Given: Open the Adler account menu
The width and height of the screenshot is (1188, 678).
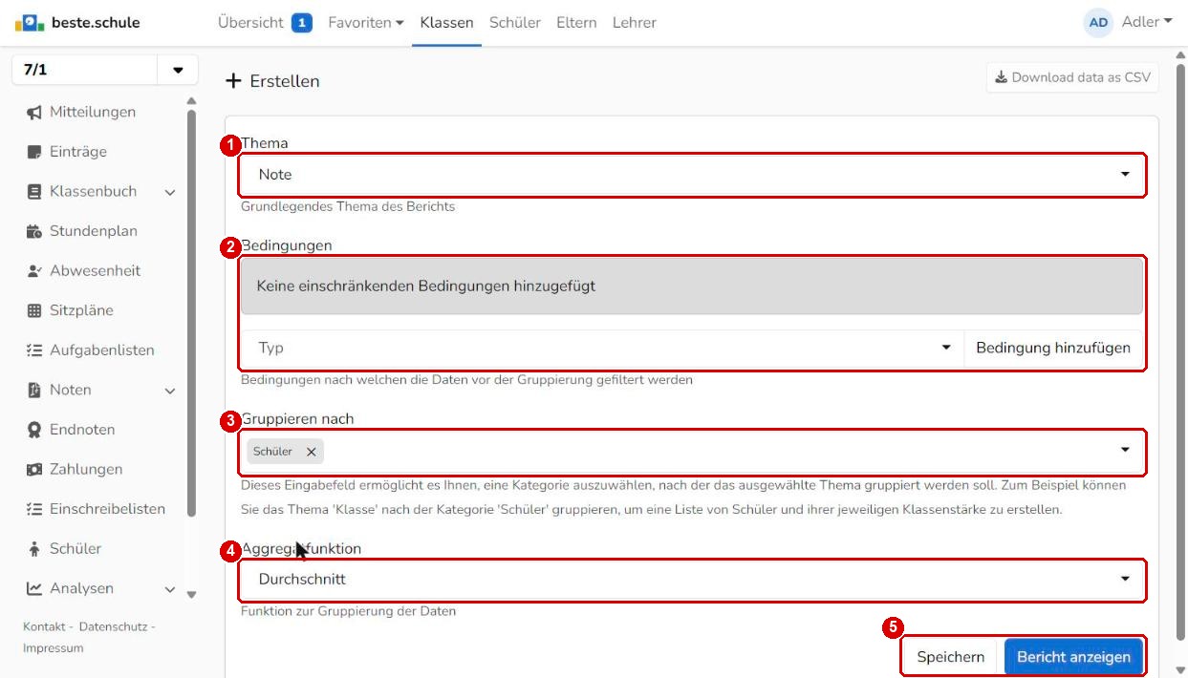Looking at the screenshot, I should (x=1147, y=22).
